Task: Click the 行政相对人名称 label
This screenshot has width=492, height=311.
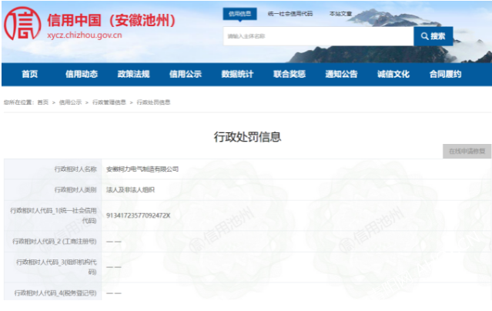Action: [x=75, y=169]
